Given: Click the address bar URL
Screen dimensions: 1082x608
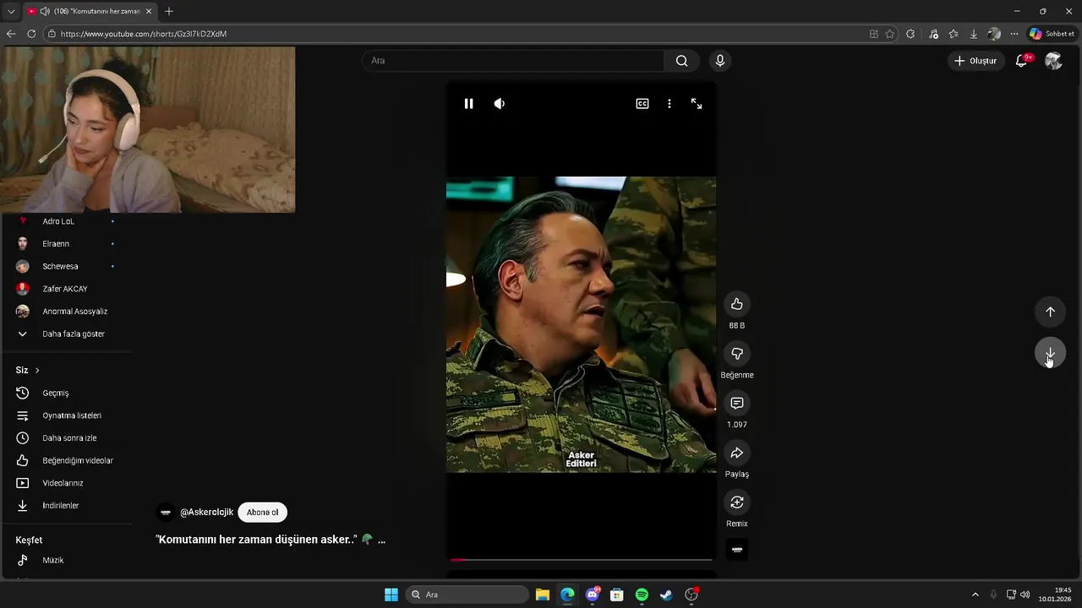Looking at the screenshot, I should [144, 34].
